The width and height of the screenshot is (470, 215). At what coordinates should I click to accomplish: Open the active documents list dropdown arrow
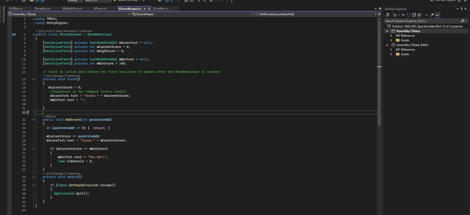point(376,9)
